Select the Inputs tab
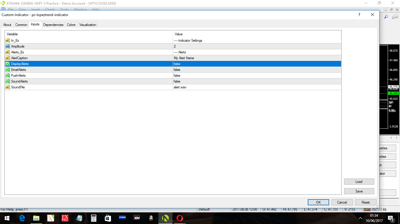The width and height of the screenshot is (400, 224). coord(35,24)
